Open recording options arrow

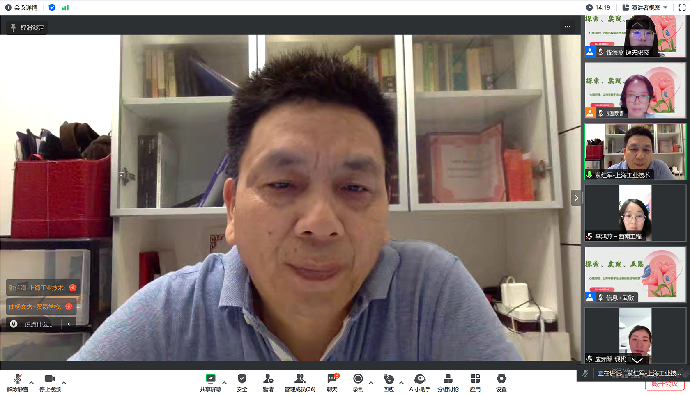point(371,382)
